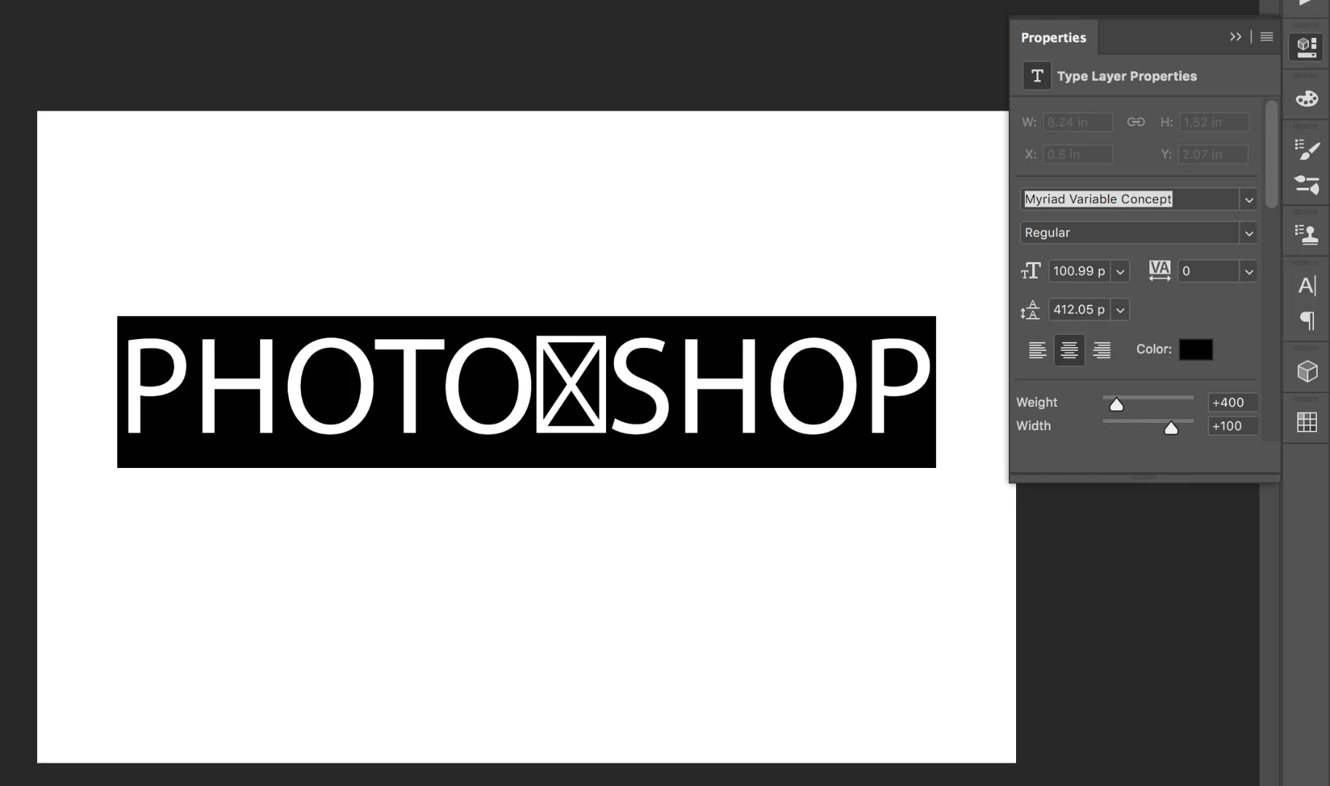Click the tracking field showing 0
Viewport: 1330px width, 786px height.
point(1208,271)
